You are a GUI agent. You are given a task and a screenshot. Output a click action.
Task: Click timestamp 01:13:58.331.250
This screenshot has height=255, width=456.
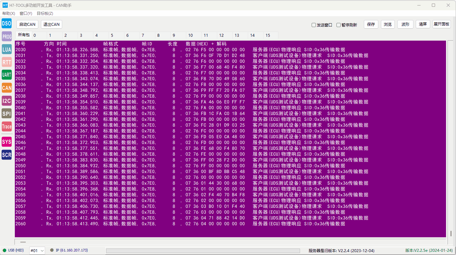click(x=78, y=55)
